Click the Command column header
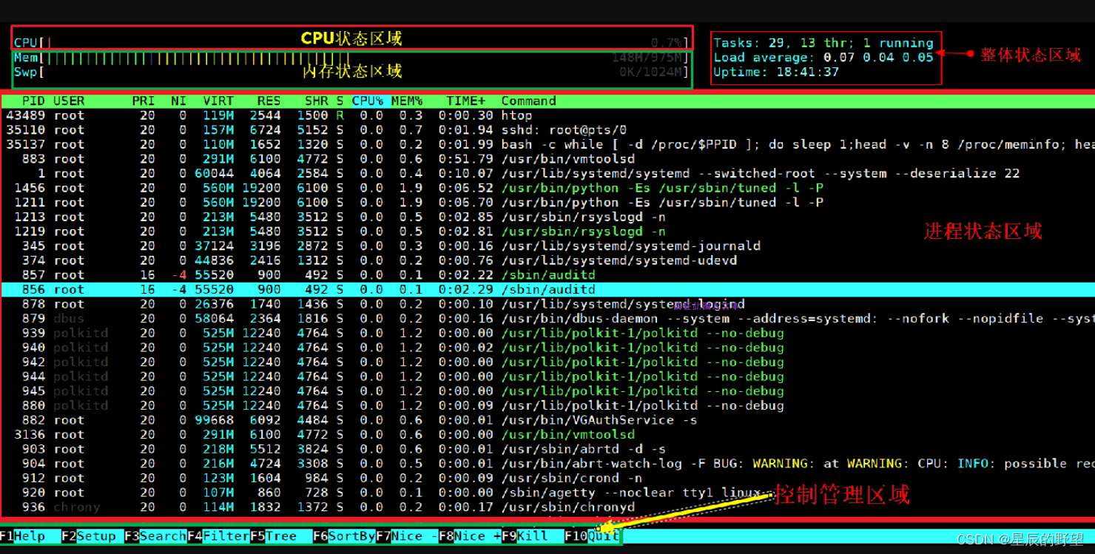The image size is (1095, 554). 528,101
